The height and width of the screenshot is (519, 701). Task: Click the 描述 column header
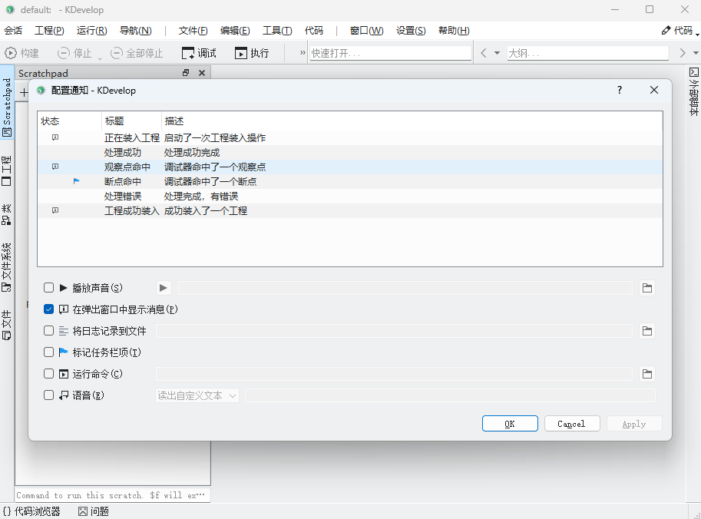(x=412, y=121)
